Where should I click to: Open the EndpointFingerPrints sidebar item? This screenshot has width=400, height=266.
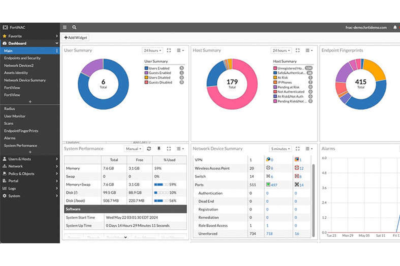(x=21, y=131)
